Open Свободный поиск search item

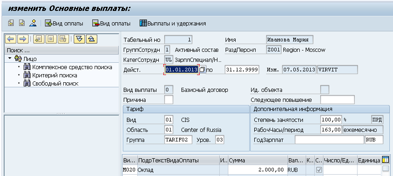(55, 84)
